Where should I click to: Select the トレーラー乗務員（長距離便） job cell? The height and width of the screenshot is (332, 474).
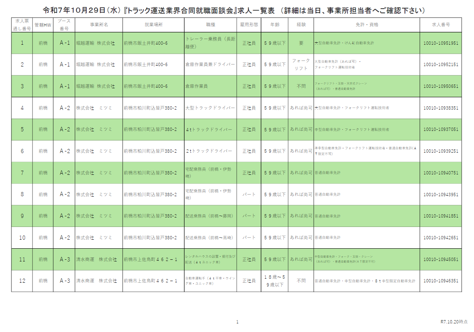[x=210, y=43]
